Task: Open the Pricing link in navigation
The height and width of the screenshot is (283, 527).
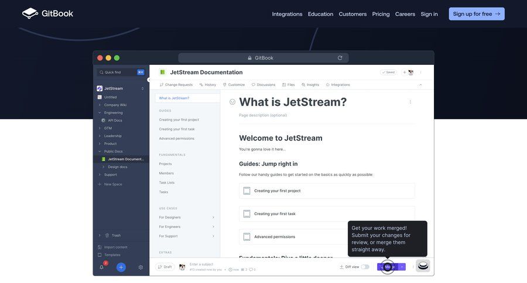Action: [381, 14]
